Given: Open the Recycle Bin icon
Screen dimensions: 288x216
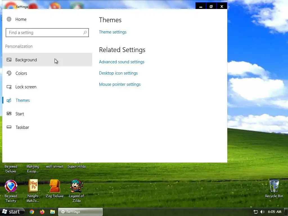Looking at the screenshot, I should tap(274, 186).
